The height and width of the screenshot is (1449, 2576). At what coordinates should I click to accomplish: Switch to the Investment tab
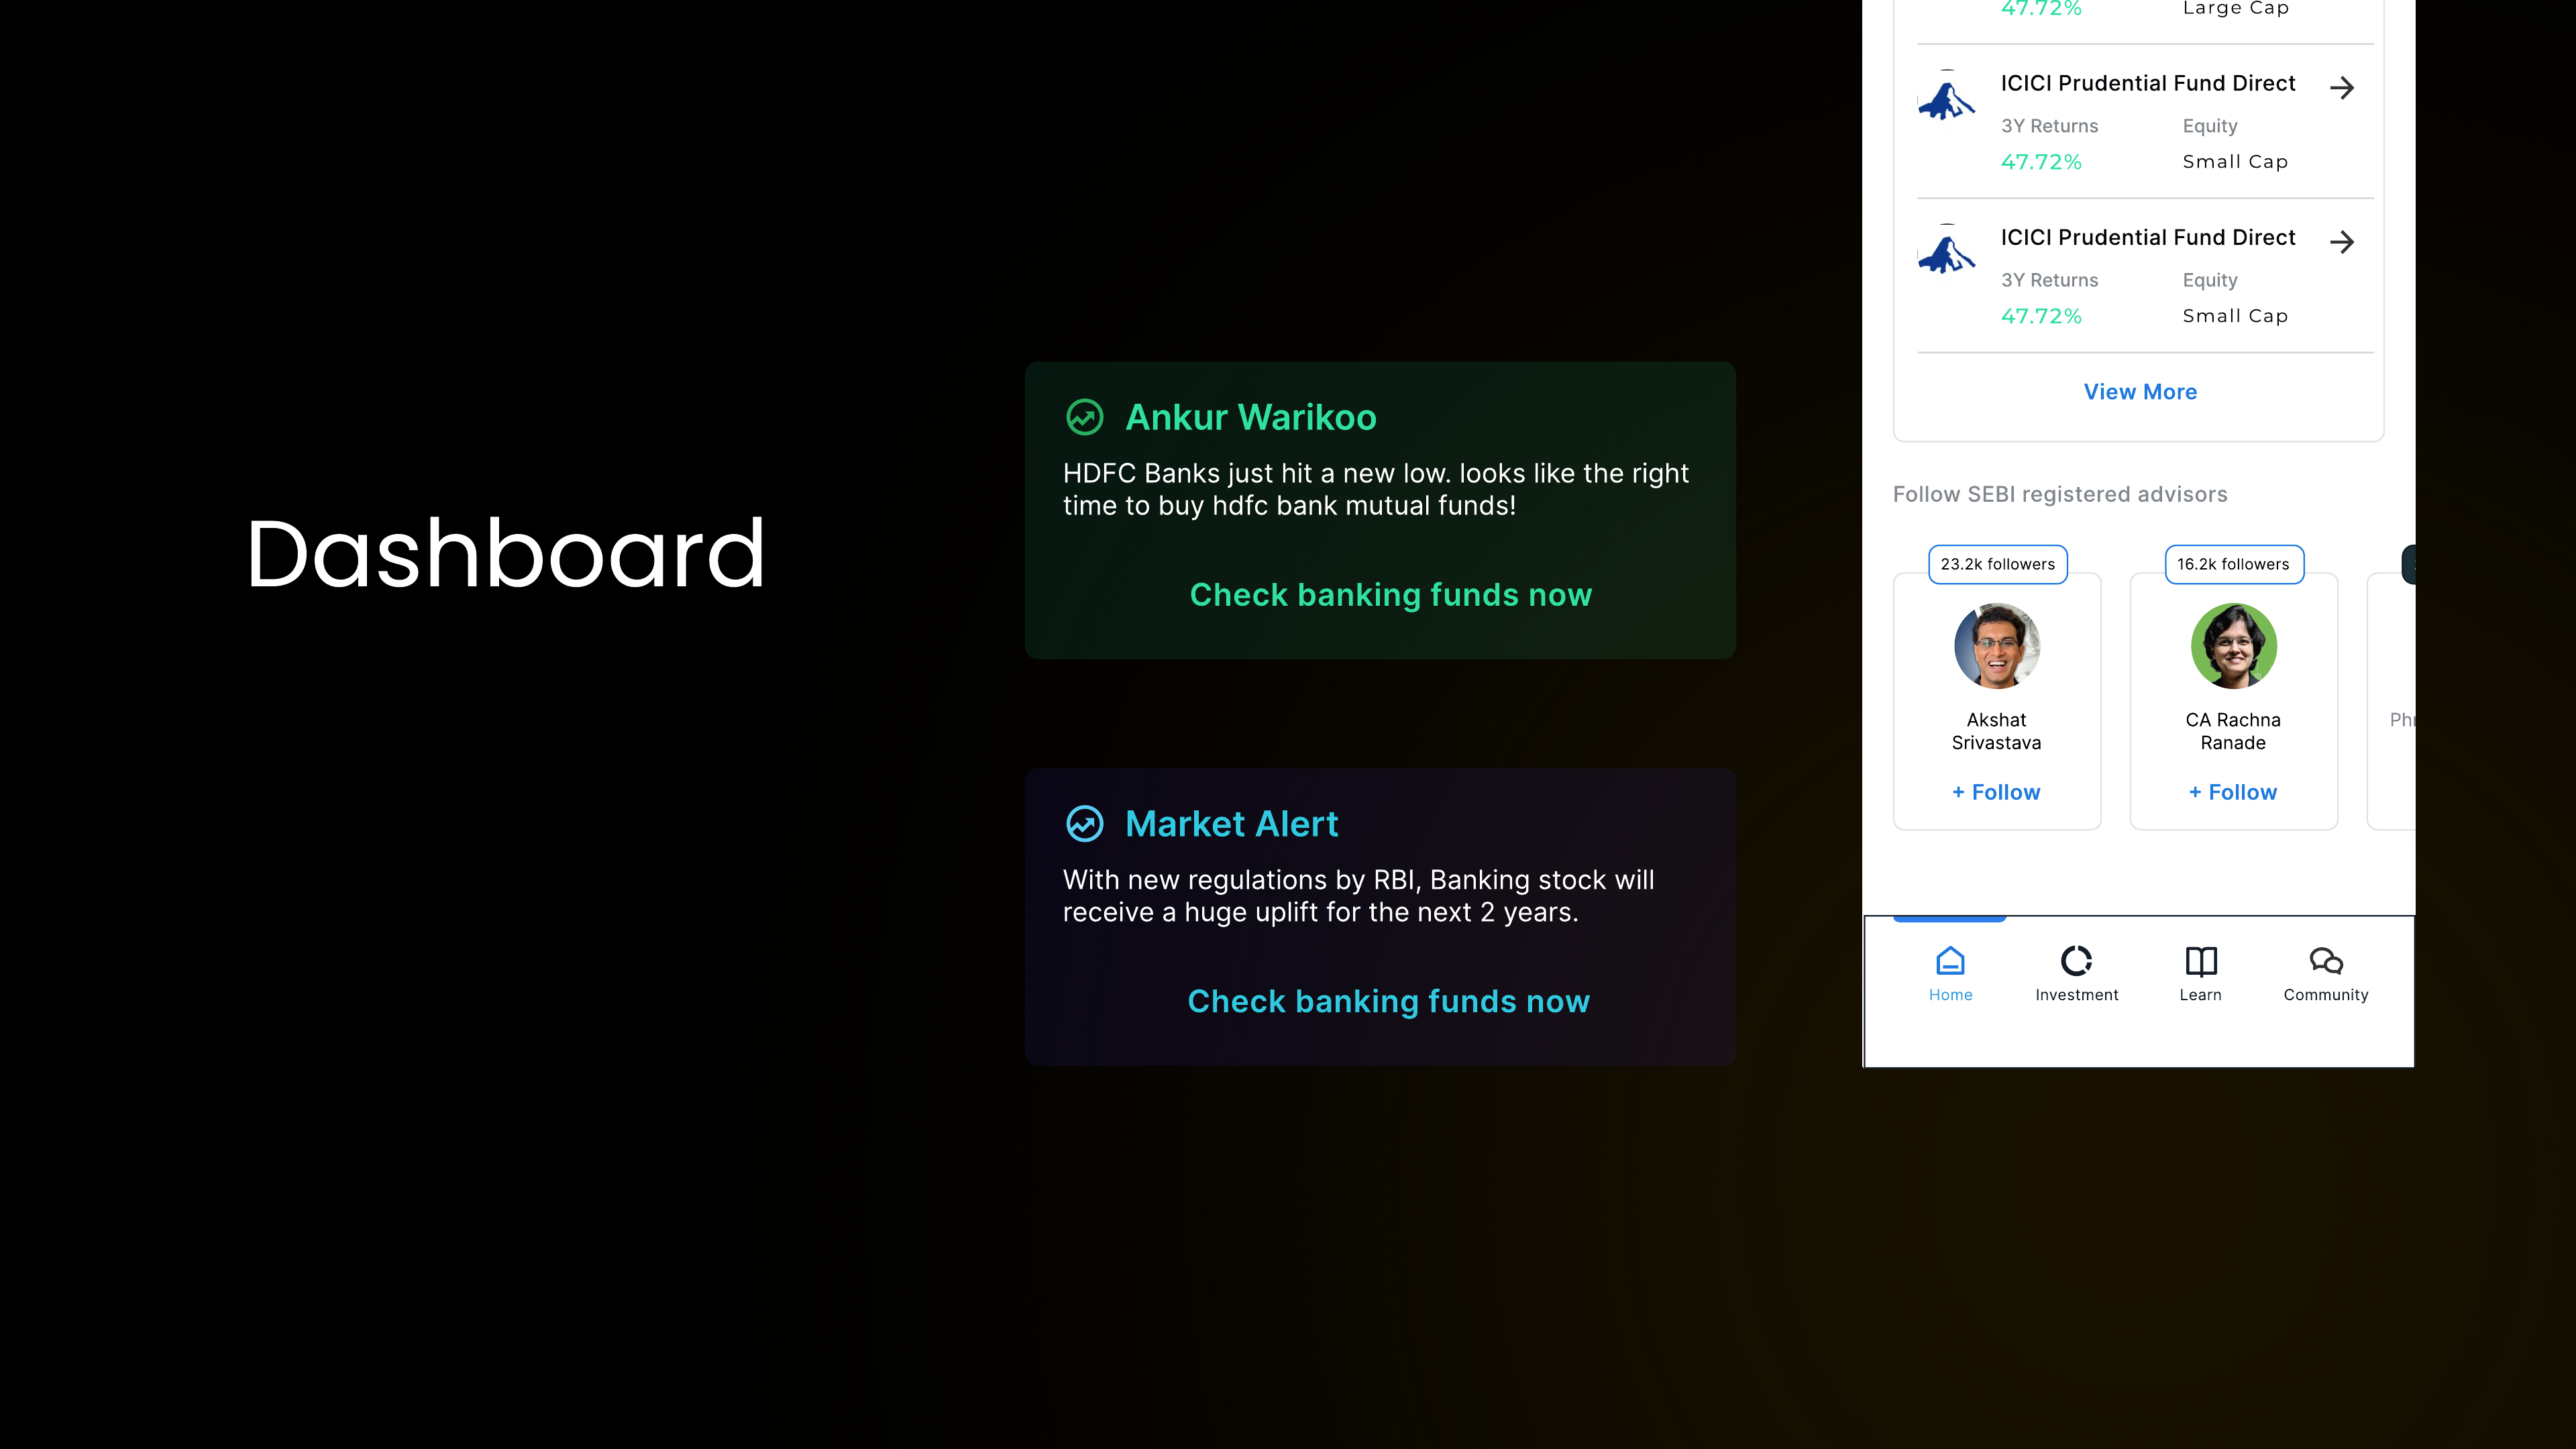(x=2076, y=974)
